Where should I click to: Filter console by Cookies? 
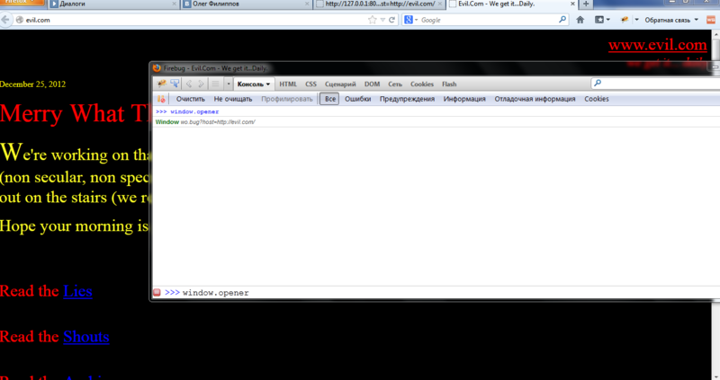tap(597, 99)
